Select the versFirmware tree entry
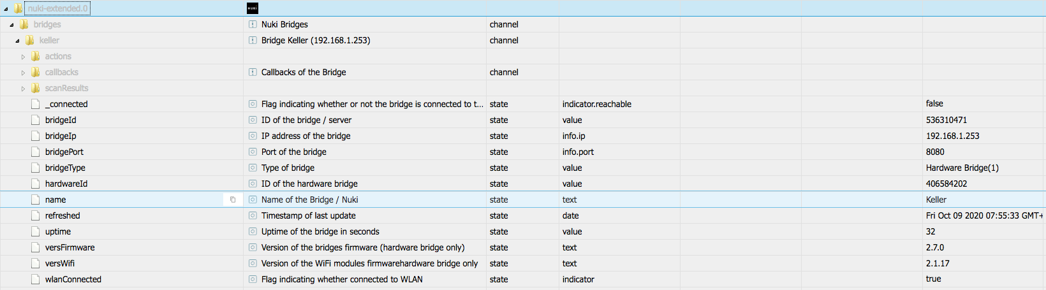Viewport: 1046px width, 290px height. 70,247
